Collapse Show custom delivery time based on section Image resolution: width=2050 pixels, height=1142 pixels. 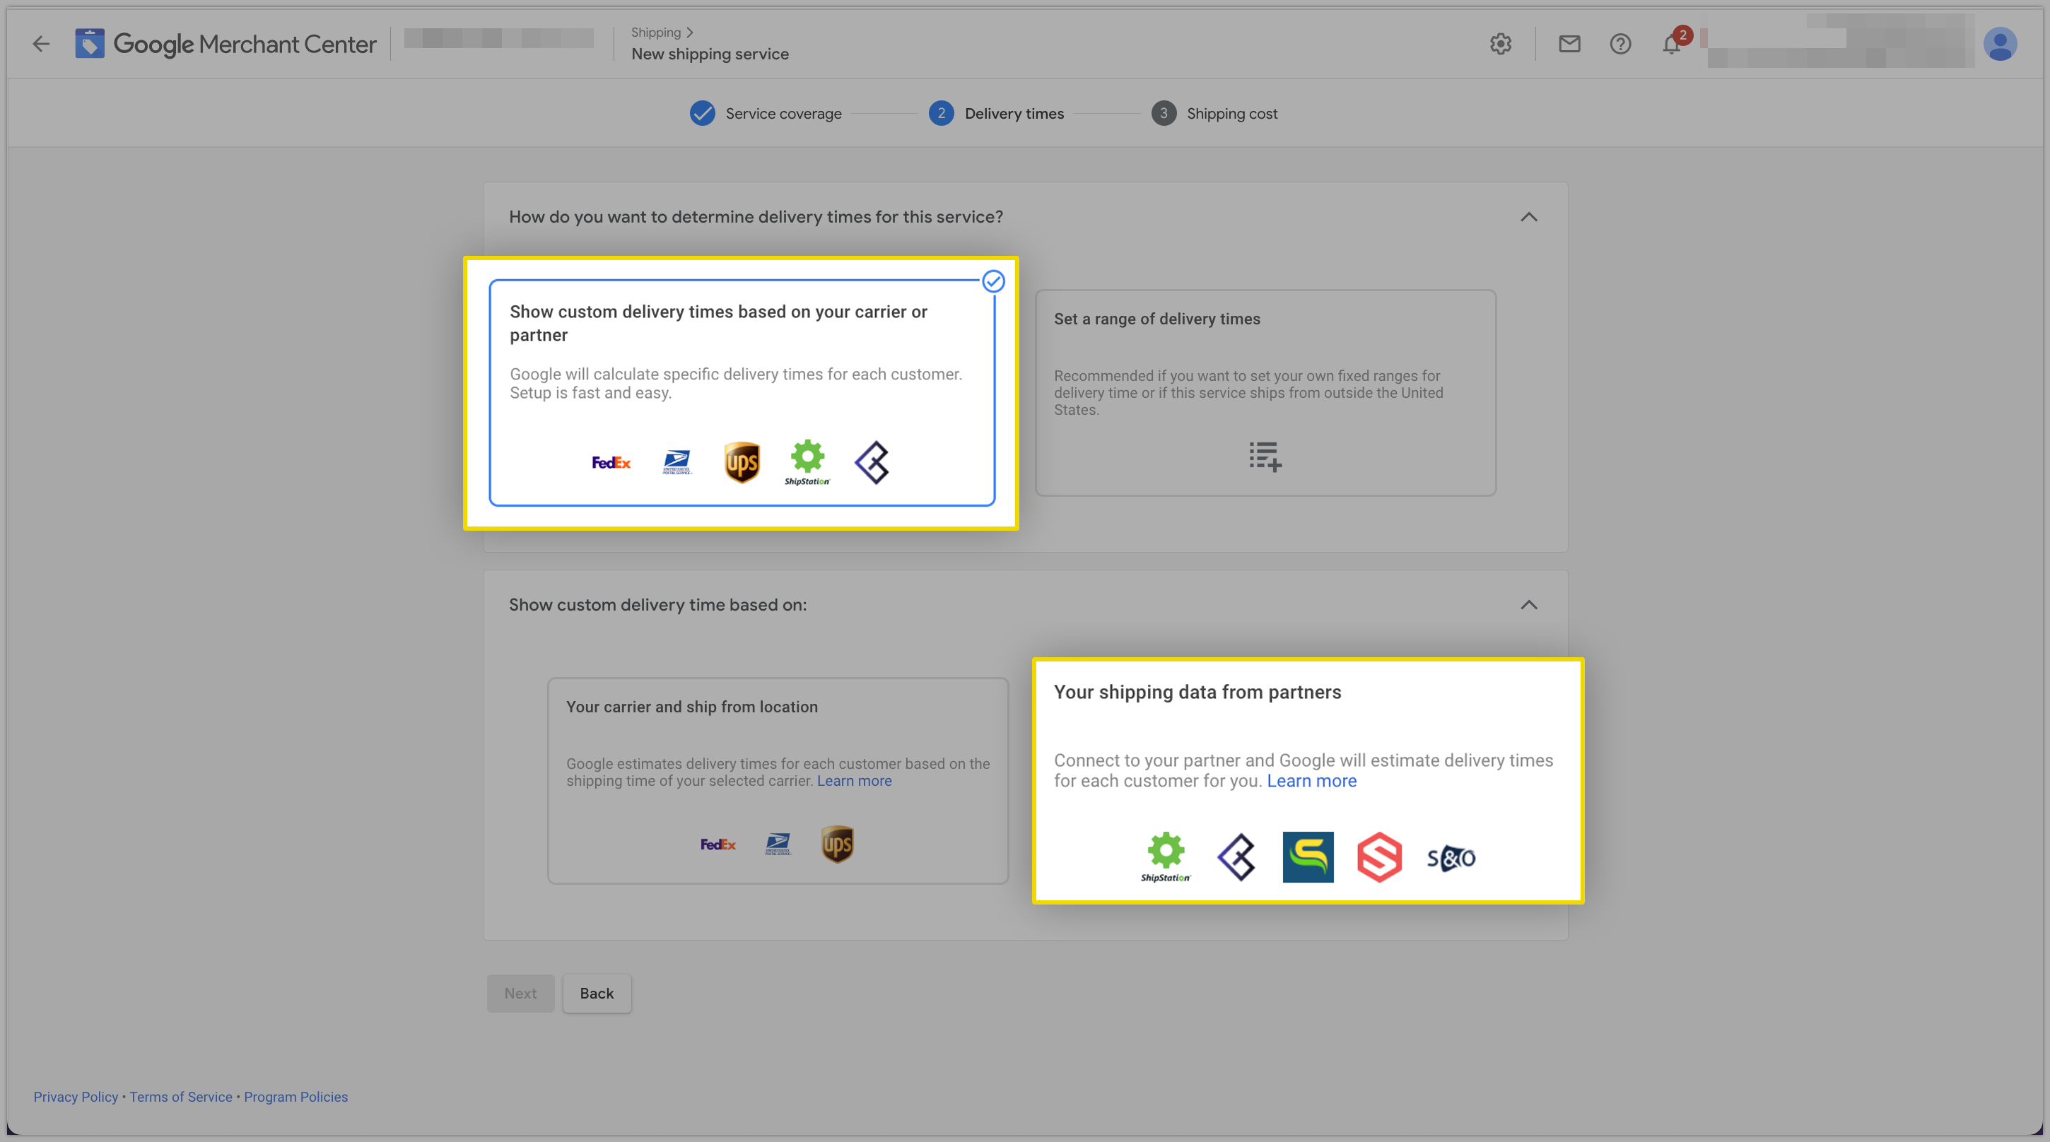click(x=1529, y=605)
